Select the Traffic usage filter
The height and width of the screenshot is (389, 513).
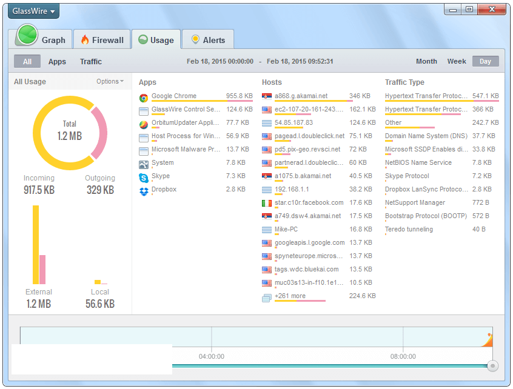coord(90,61)
